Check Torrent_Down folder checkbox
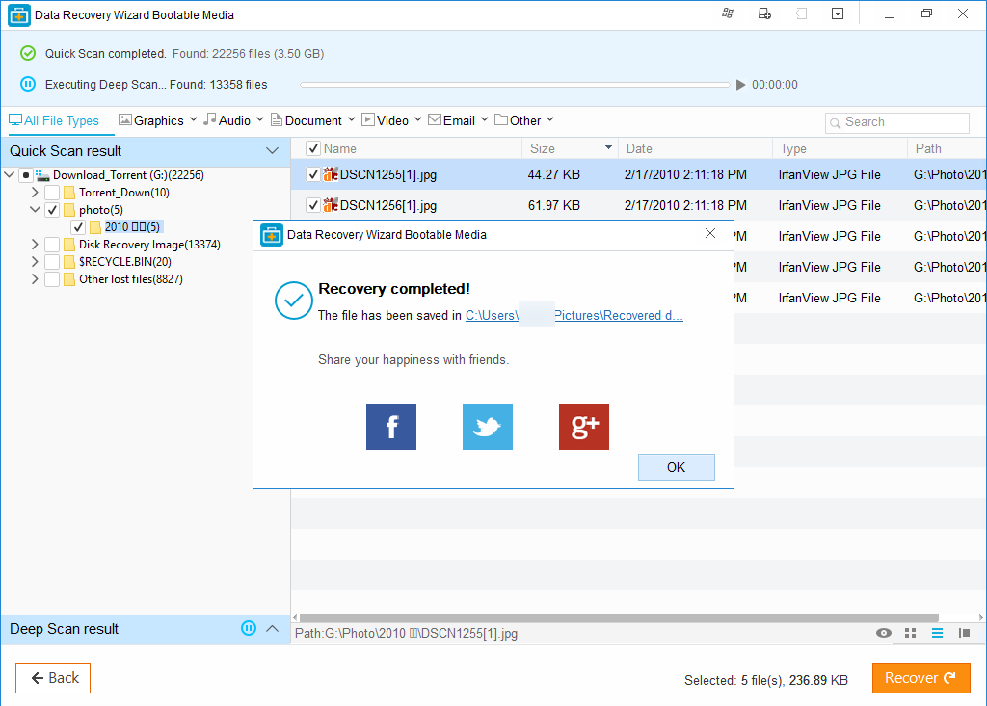 (x=52, y=193)
